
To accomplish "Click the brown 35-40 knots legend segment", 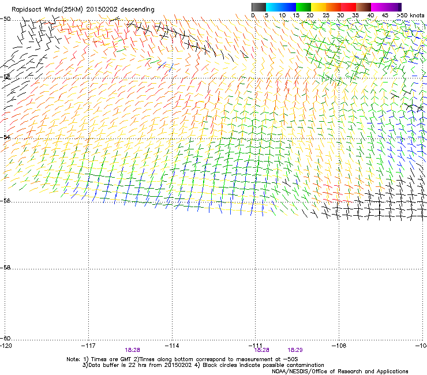I will (x=364, y=7).
